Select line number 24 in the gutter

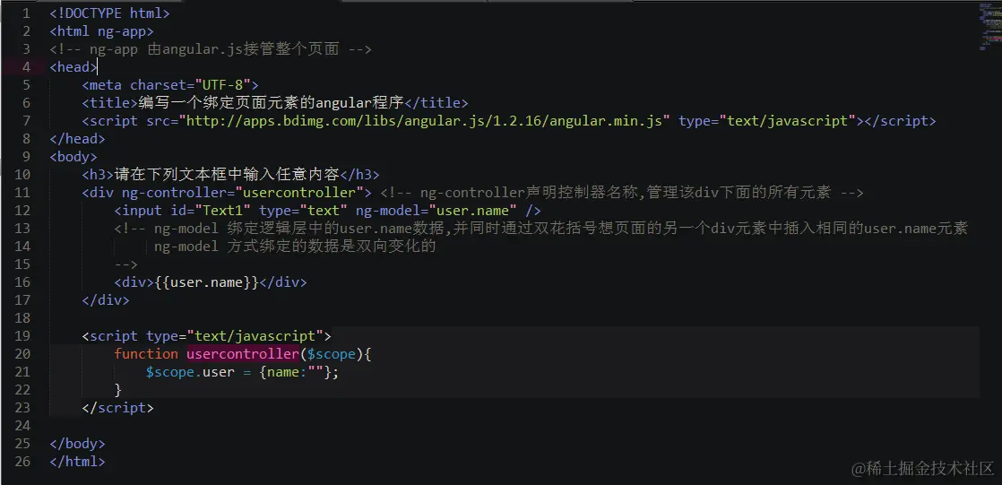pyautogui.click(x=22, y=425)
